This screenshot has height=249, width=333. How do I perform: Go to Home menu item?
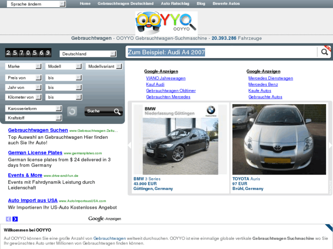(x=85, y=4)
